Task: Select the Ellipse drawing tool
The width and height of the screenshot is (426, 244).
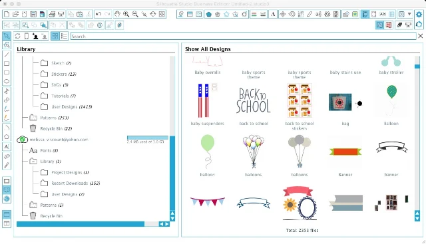Action: point(7,81)
